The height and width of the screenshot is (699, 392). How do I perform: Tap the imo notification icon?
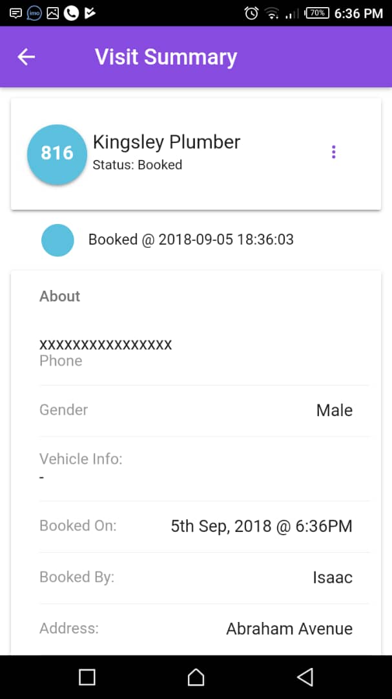[x=34, y=12]
